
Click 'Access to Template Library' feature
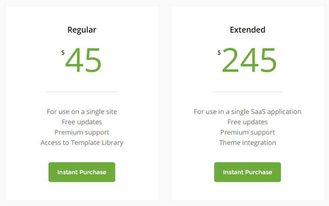click(82, 143)
